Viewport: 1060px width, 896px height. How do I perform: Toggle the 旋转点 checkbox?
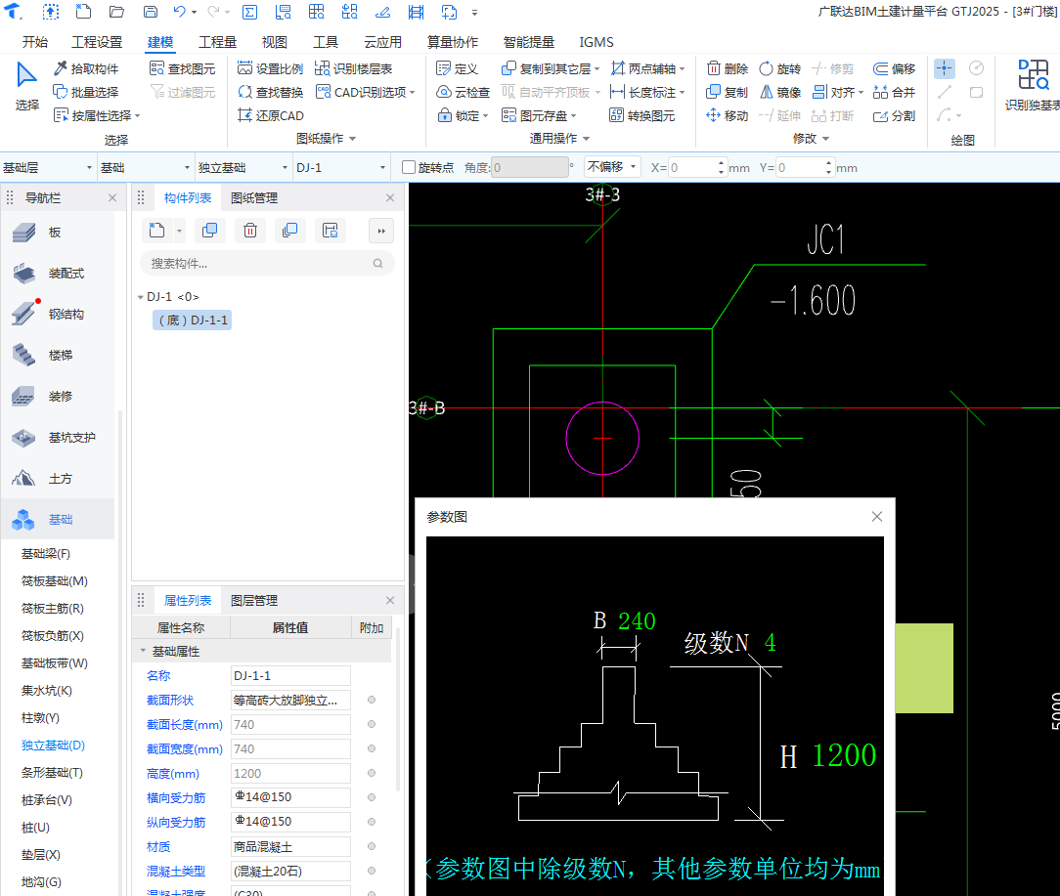[x=409, y=167]
